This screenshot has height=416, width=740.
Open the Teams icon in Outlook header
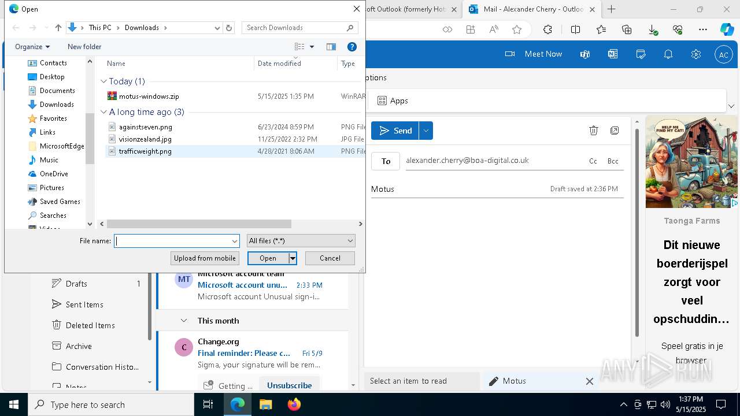coord(585,54)
